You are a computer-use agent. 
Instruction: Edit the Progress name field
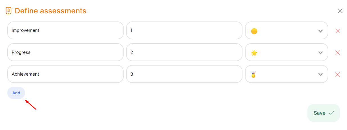[x=65, y=52]
